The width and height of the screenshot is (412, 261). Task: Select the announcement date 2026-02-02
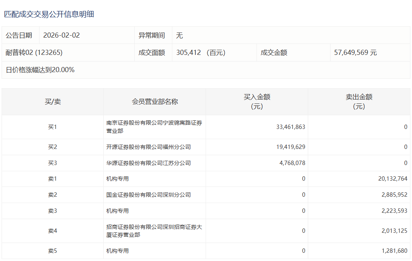point(61,35)
